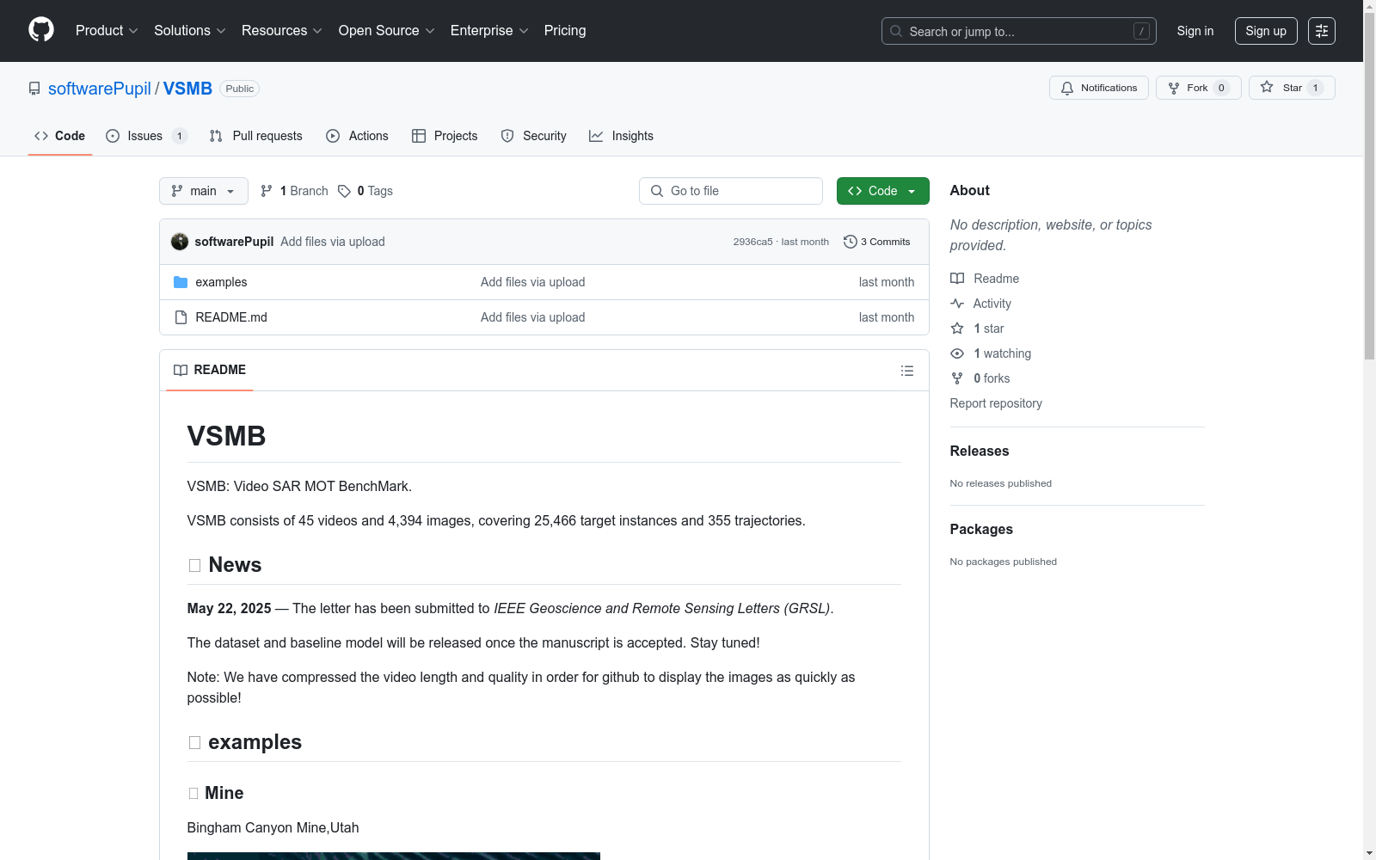
Task: Switch to the Issues tab
Action: coord(146,136)
